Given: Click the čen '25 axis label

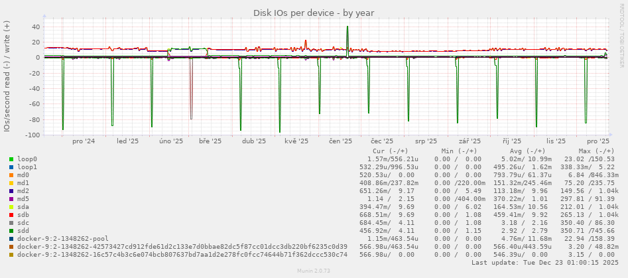Looking at the screenshot, I should 340,141.
